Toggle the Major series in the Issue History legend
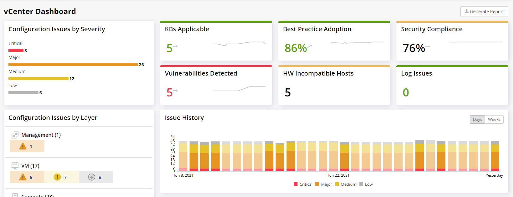The width and height of the screenshot is (513, 197). tap(324, 184)
